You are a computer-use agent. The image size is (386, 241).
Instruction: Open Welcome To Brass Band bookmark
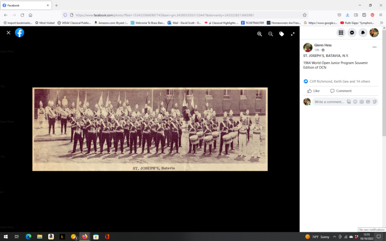pyautogui.click(x=148, y=23)
